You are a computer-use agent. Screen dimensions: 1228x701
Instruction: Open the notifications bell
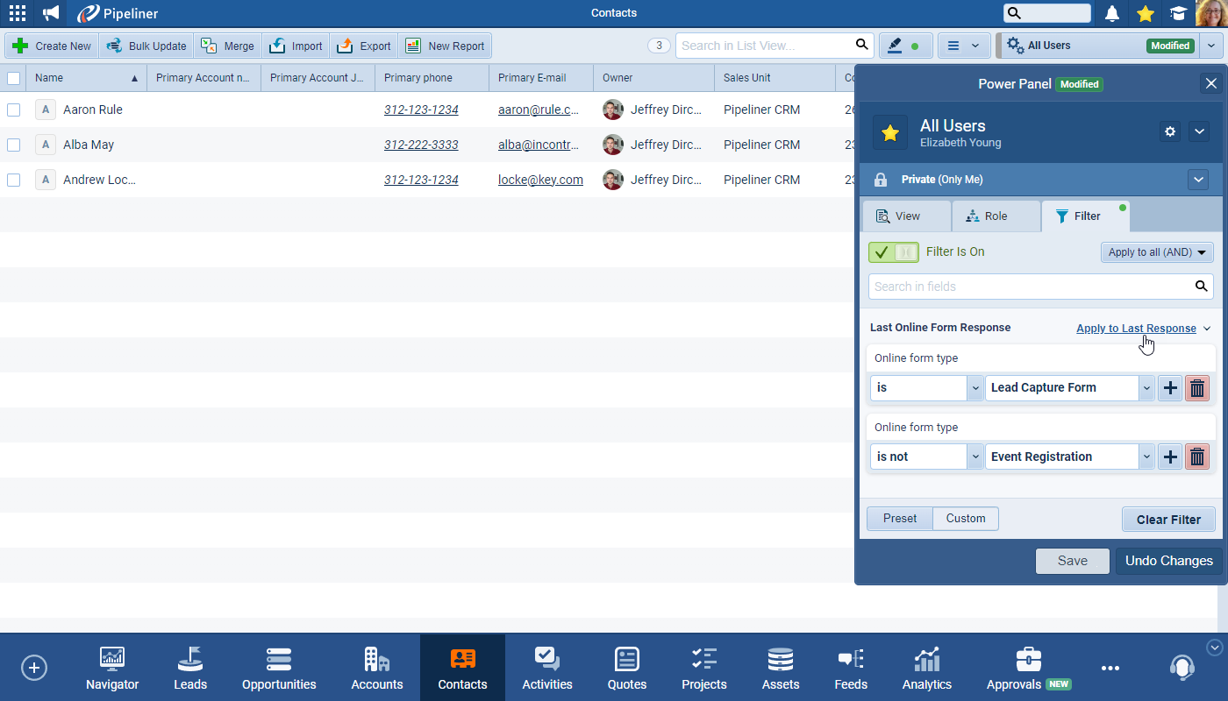point(1112,13)
